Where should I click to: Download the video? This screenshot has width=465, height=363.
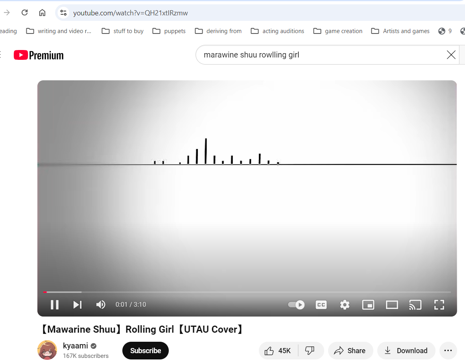click(x=406, y=350)
